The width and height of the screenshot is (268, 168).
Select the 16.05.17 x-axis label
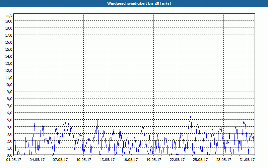[131, 160]
